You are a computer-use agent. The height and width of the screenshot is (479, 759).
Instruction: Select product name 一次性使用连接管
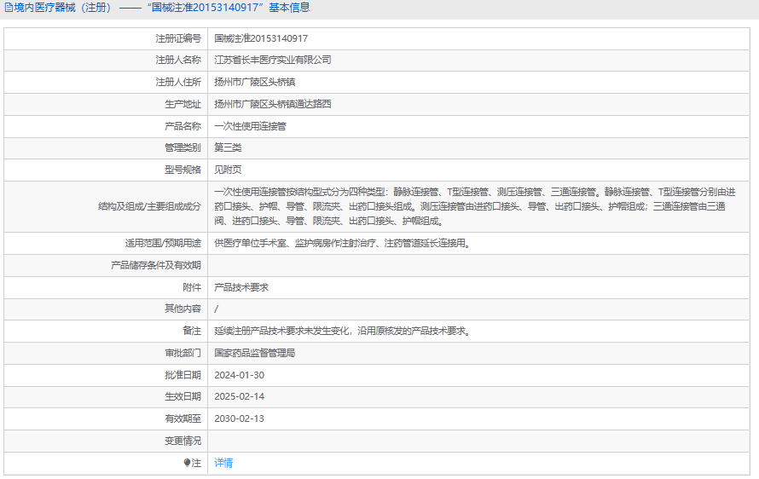coord(250,126)
